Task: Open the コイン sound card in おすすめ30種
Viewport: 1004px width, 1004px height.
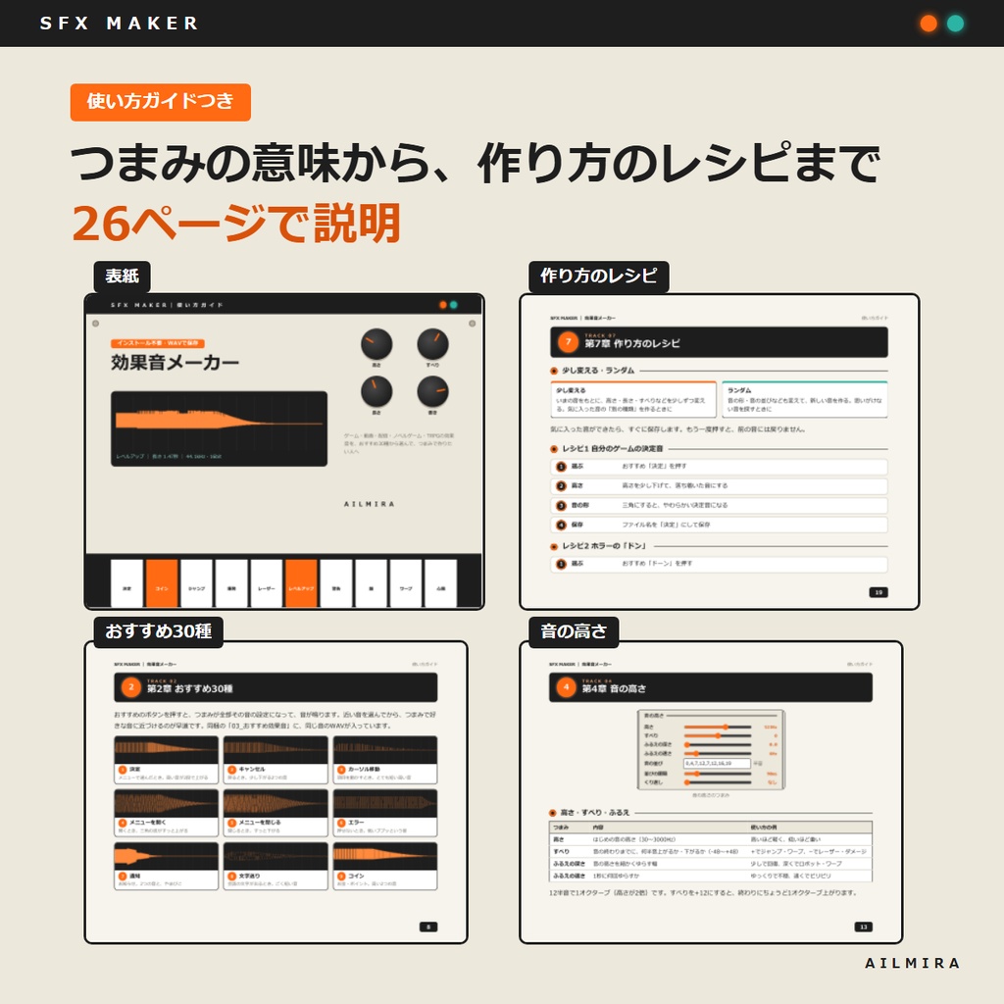Action: pos(384,867)
